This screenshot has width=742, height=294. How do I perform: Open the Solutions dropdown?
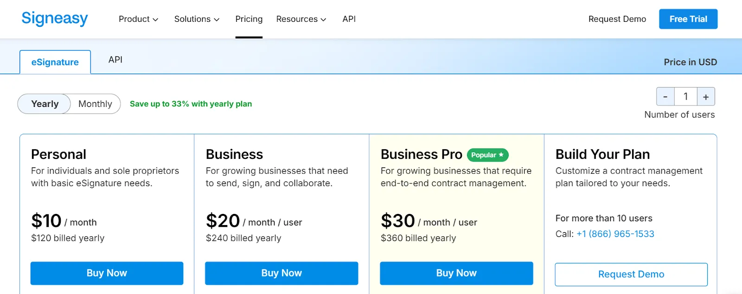coord(197,19)
